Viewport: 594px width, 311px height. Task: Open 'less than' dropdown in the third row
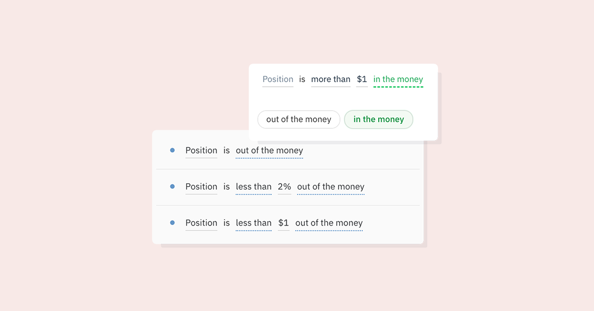[x=253, y=223]
